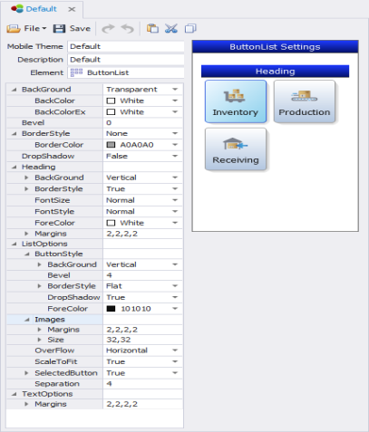Expand the SelectedButton property node

[x=26, y=373]
